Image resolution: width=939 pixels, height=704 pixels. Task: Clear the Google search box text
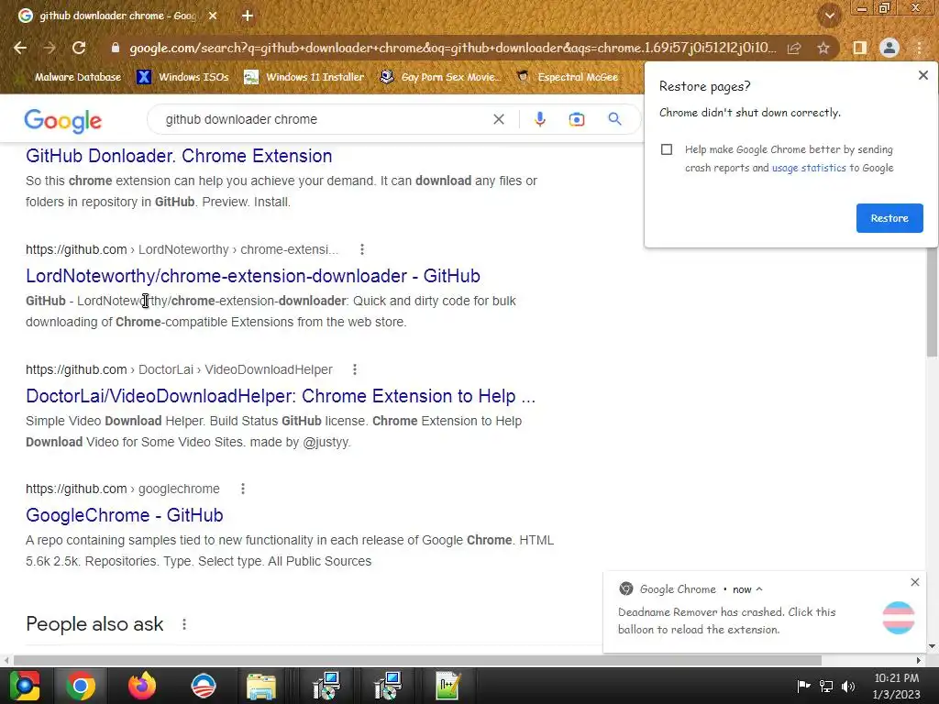coord(498,119)
